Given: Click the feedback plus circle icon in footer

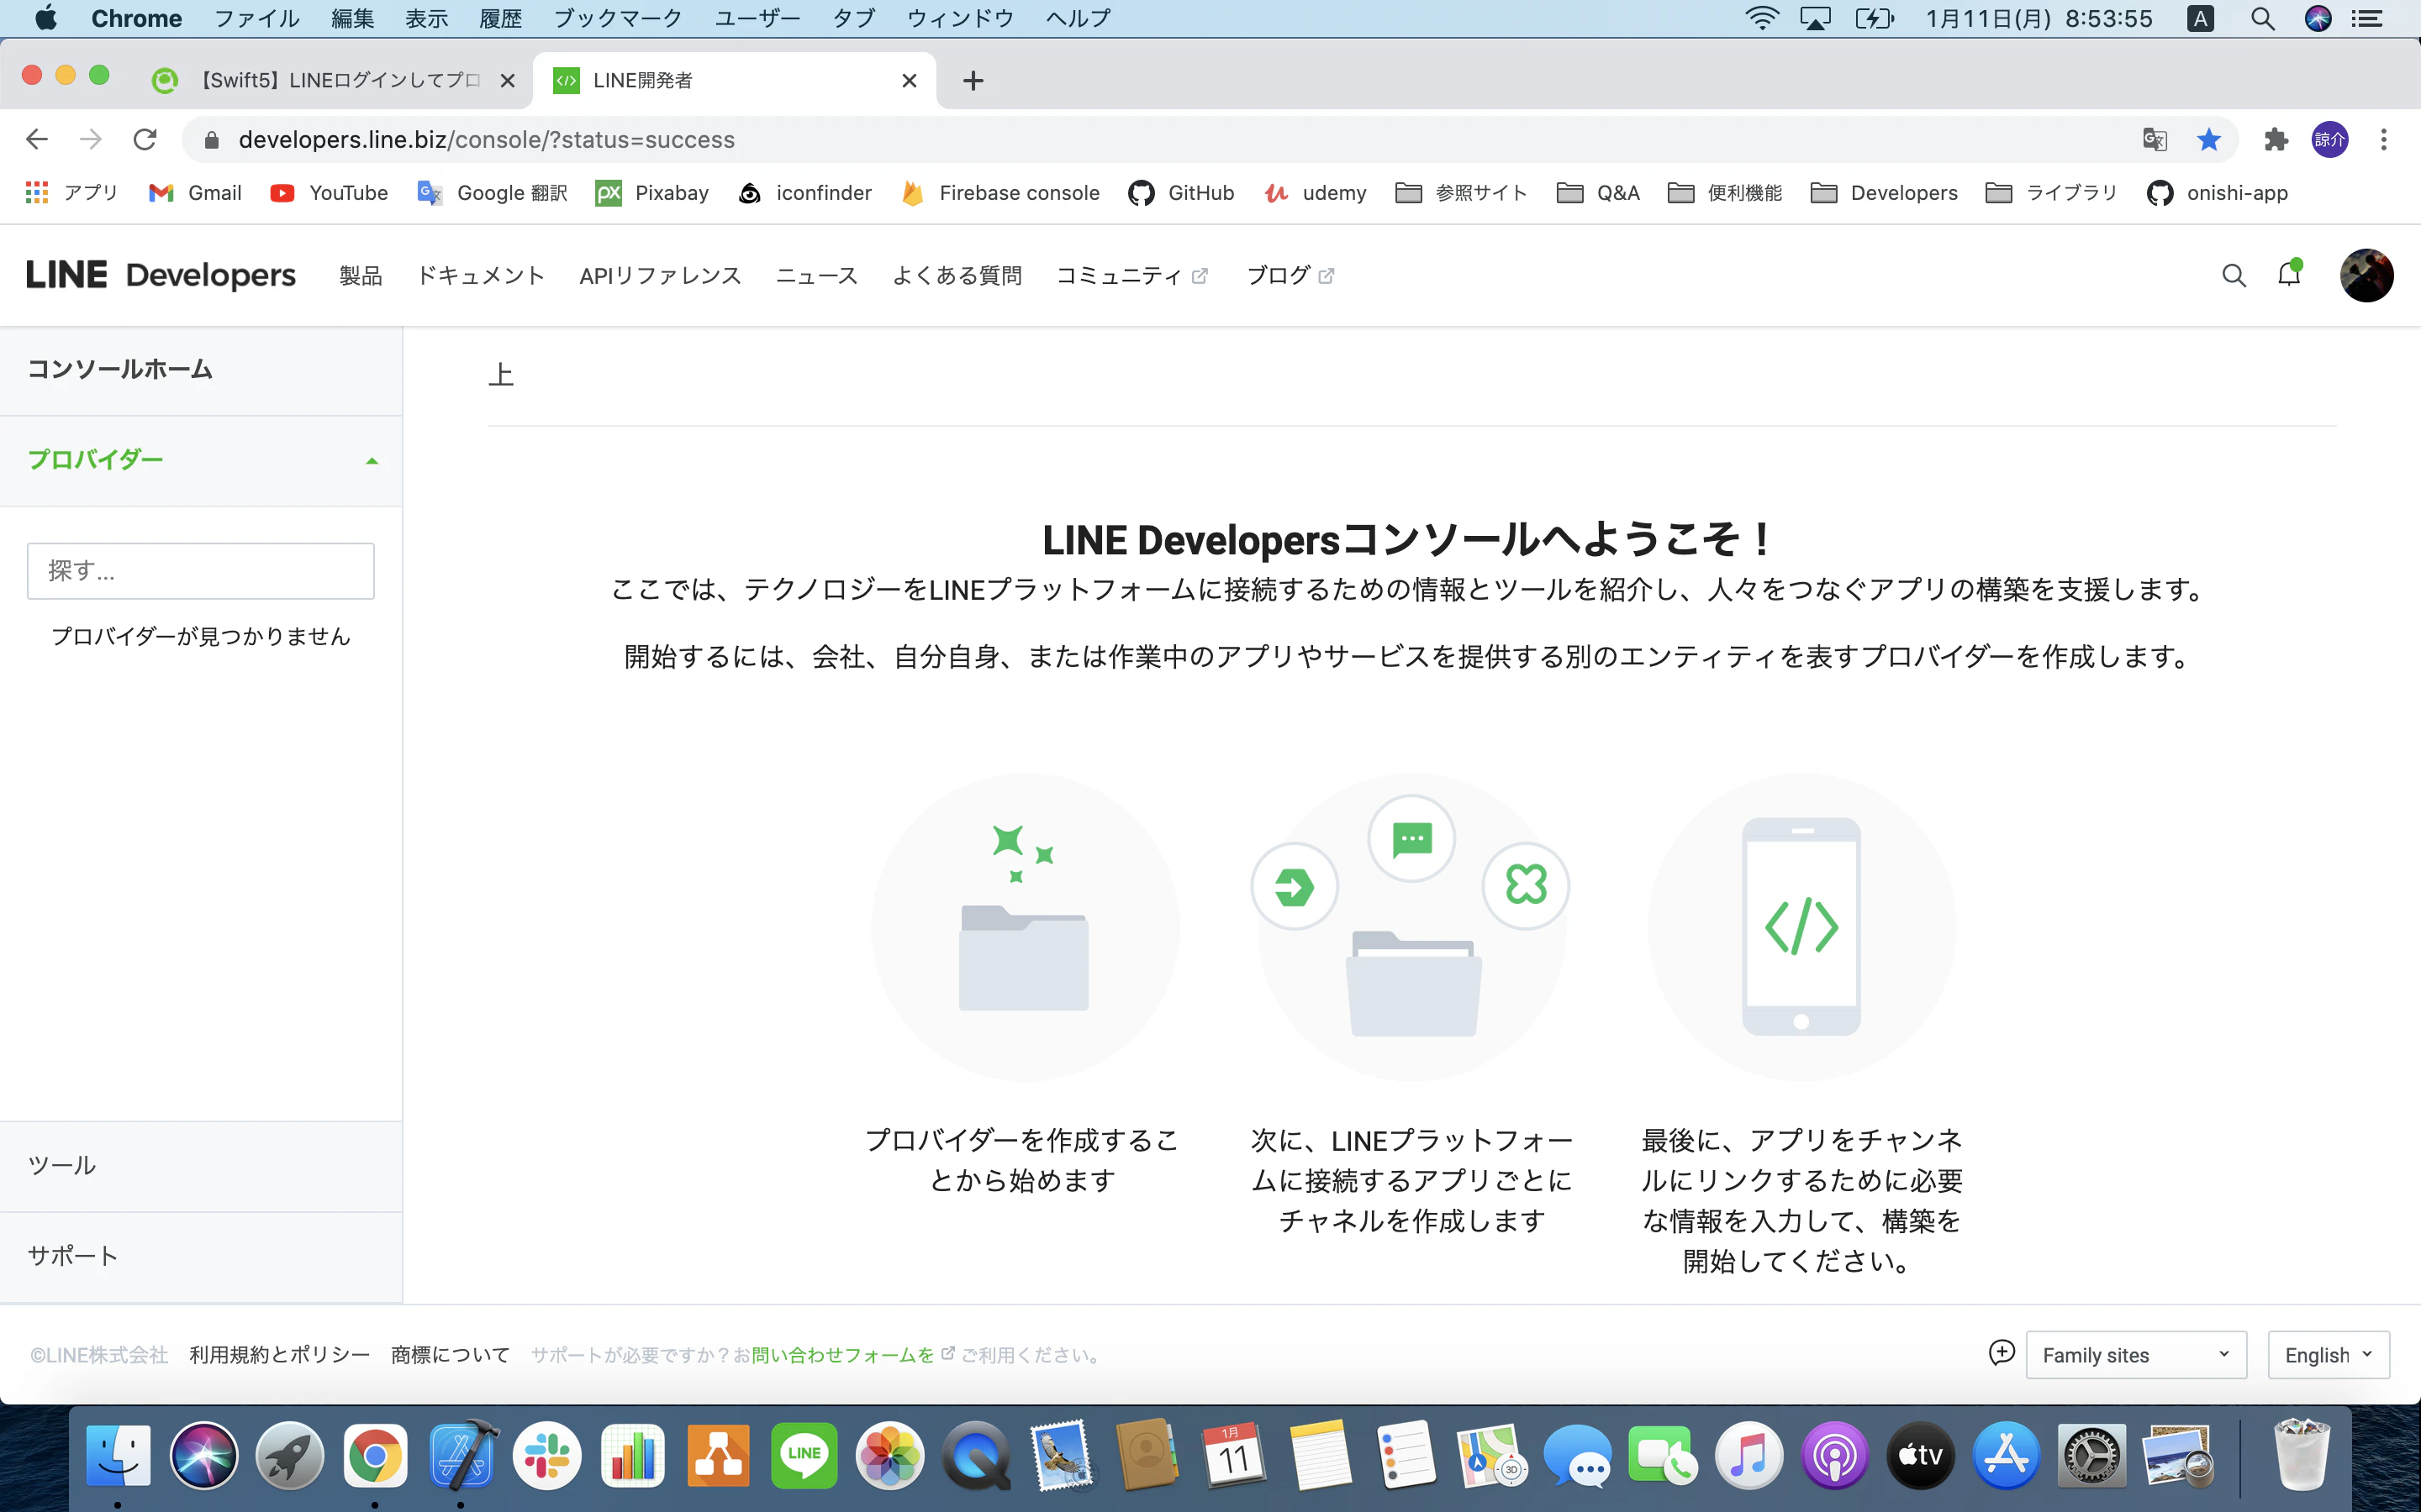Looking at the screenshot, I should [x=2001, y=1353].
